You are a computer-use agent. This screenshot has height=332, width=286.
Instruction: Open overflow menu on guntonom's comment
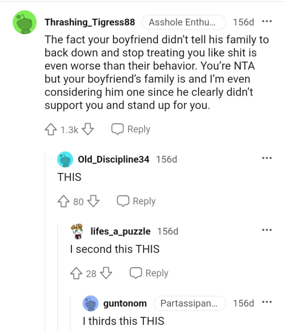pyautogui.click(x=267, y=301)
